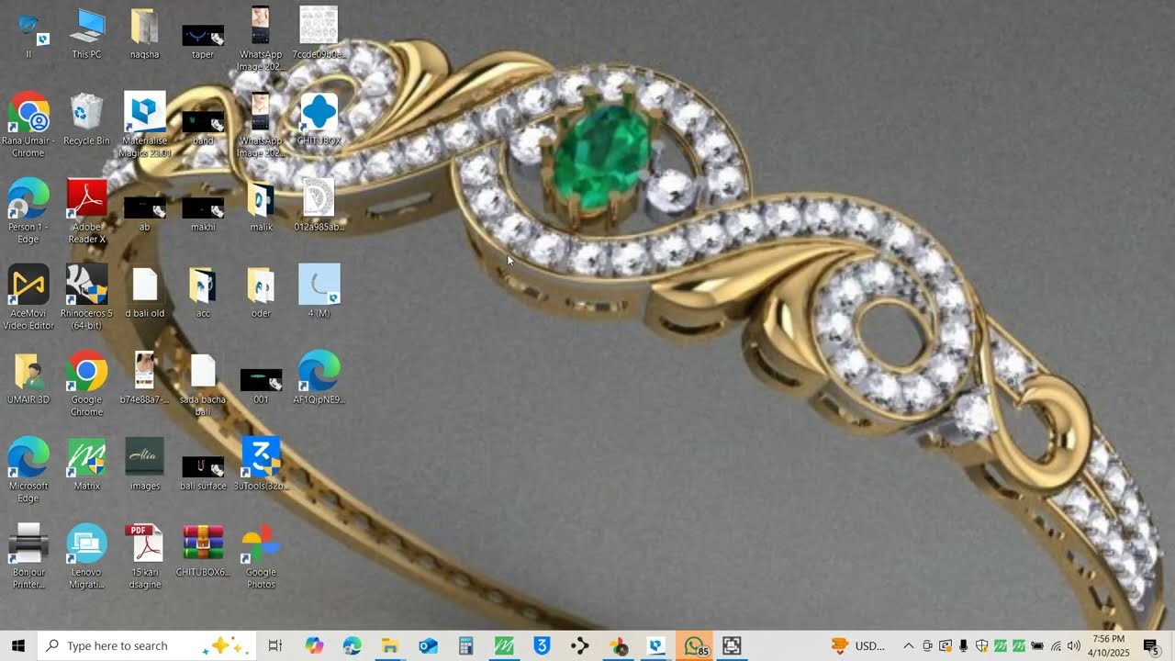Viewport: 1175px width, 661px height.
Task: Open the notification center with 5 alerts
Action: click(1152, 646)
